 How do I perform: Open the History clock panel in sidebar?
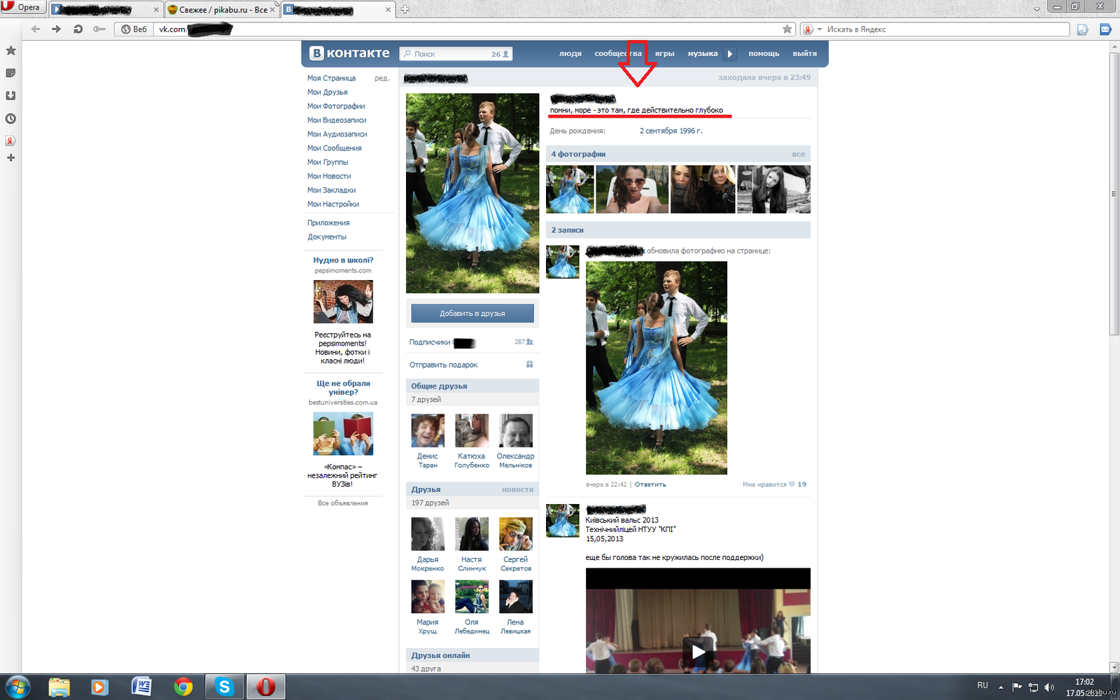pos(10,119)
